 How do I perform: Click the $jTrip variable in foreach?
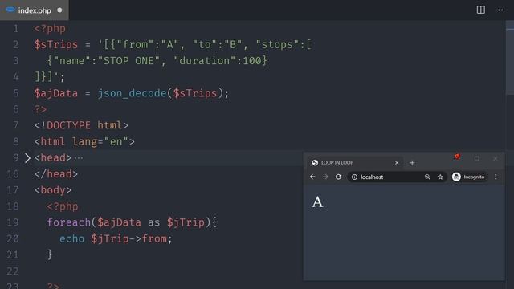click(x=186, y=222)
